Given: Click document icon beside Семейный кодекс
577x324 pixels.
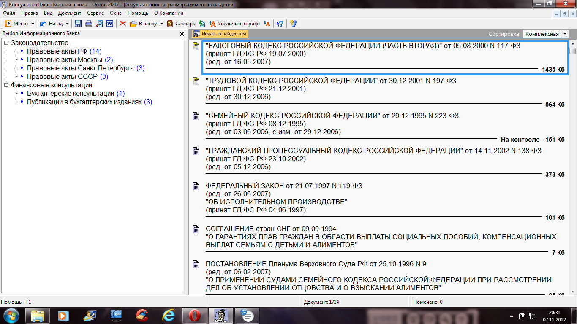Looking at the screenshot, I should click(x=196, y=116).
